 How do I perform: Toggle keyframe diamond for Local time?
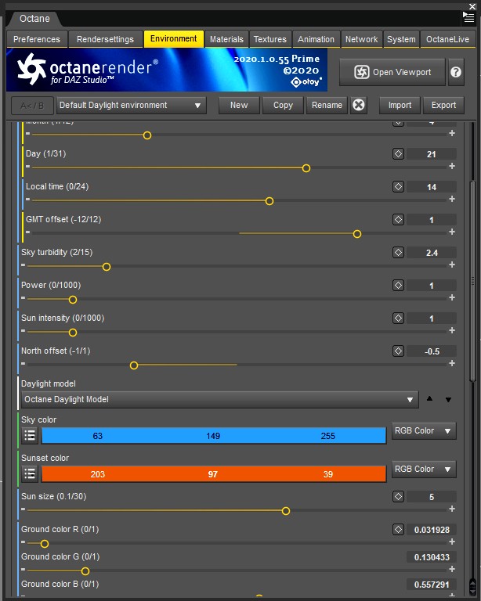tap(398, 187)
